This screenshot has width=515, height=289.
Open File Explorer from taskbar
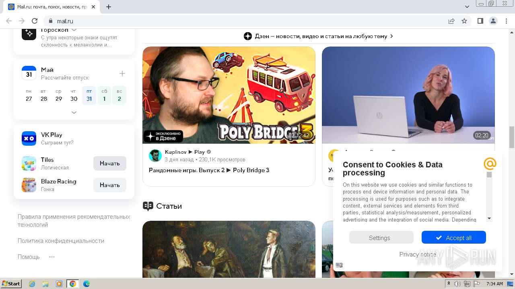[45, 284]
